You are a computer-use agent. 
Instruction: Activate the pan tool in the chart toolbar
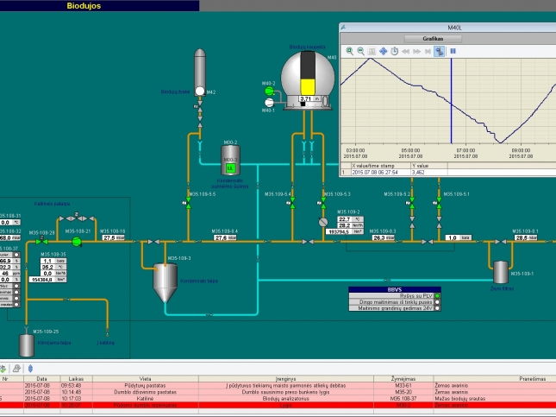pos(383,51)
